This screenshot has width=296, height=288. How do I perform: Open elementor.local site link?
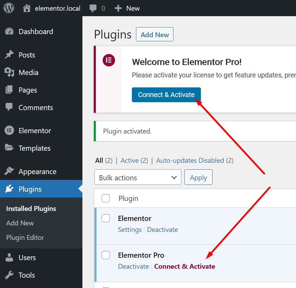pos(58,8)
